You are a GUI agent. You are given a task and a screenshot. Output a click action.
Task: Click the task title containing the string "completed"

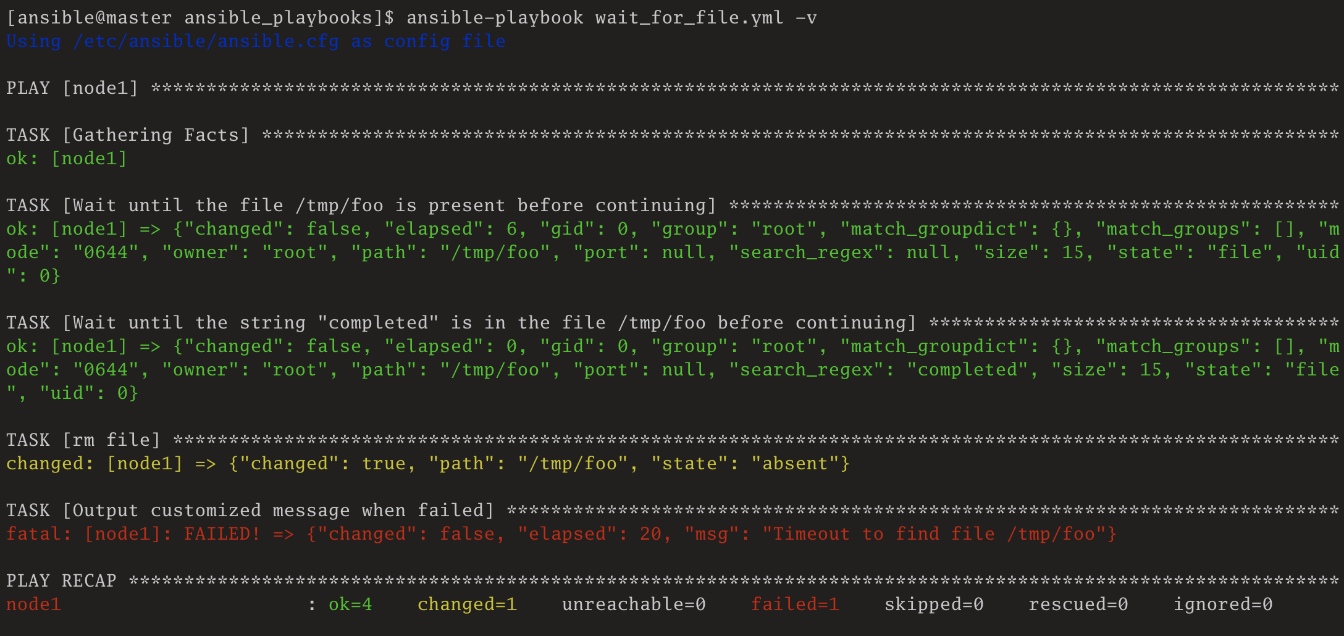[461, 323]
